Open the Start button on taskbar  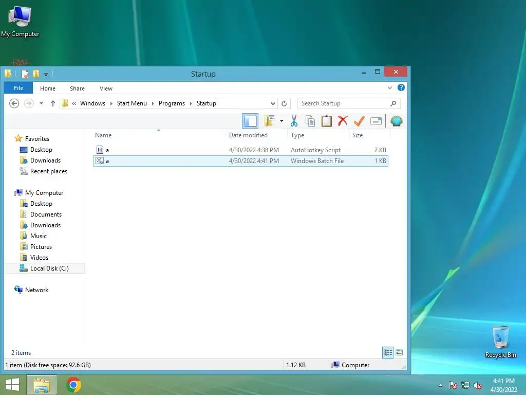[12, 385]
